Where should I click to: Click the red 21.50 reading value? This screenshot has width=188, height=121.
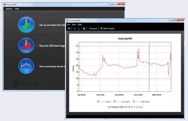(x=139, y=107)
